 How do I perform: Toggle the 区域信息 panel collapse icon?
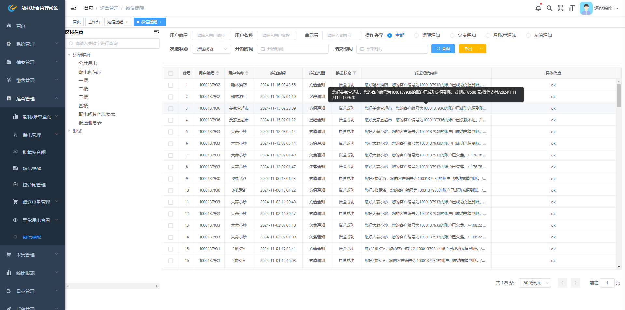coord(156,32)
